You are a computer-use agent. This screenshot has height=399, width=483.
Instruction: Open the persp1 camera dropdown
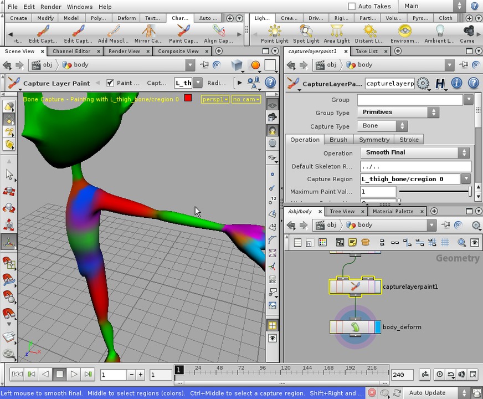pyautogui.click(x=215, y=99)
